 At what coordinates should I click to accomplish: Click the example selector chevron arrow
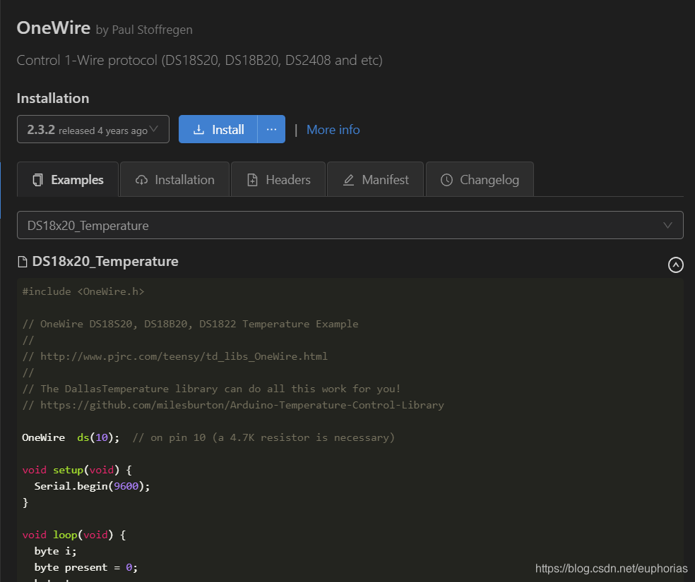coord(667,225)
